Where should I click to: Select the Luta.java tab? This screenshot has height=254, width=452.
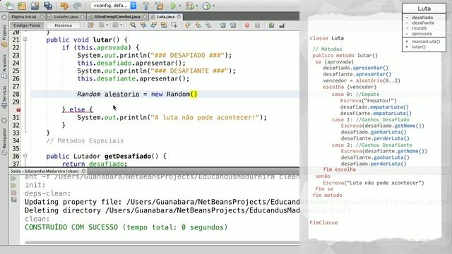[165, 17]
